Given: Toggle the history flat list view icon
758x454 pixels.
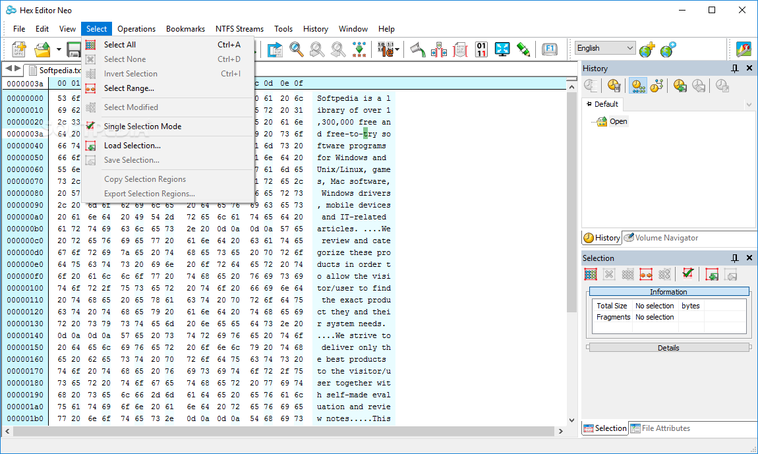Looking at the screenshot, I should (638, 86).
